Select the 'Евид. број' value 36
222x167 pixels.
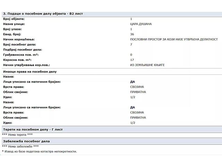pos(132,34)
